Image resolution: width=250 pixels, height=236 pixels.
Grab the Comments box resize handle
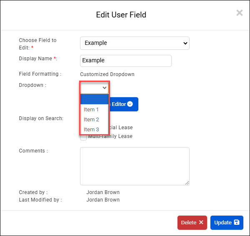click(x=187, y=183)
